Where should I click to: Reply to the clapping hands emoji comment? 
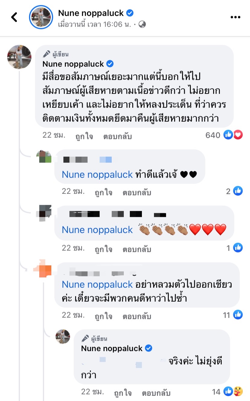pyautogui.click(x=136, y=249)
